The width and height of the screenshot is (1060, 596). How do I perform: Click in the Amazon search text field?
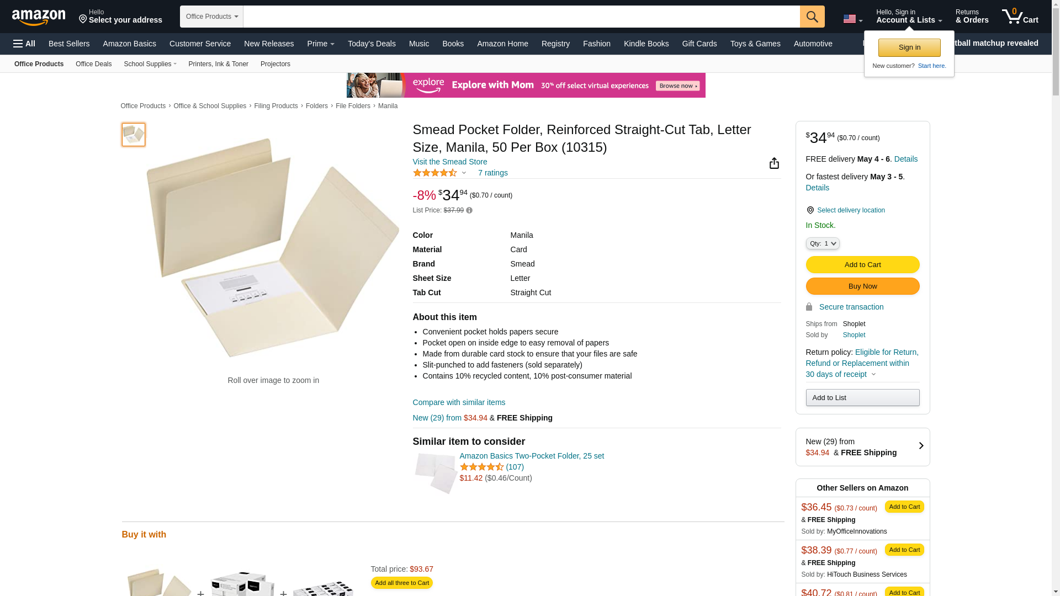click(522, 17)
